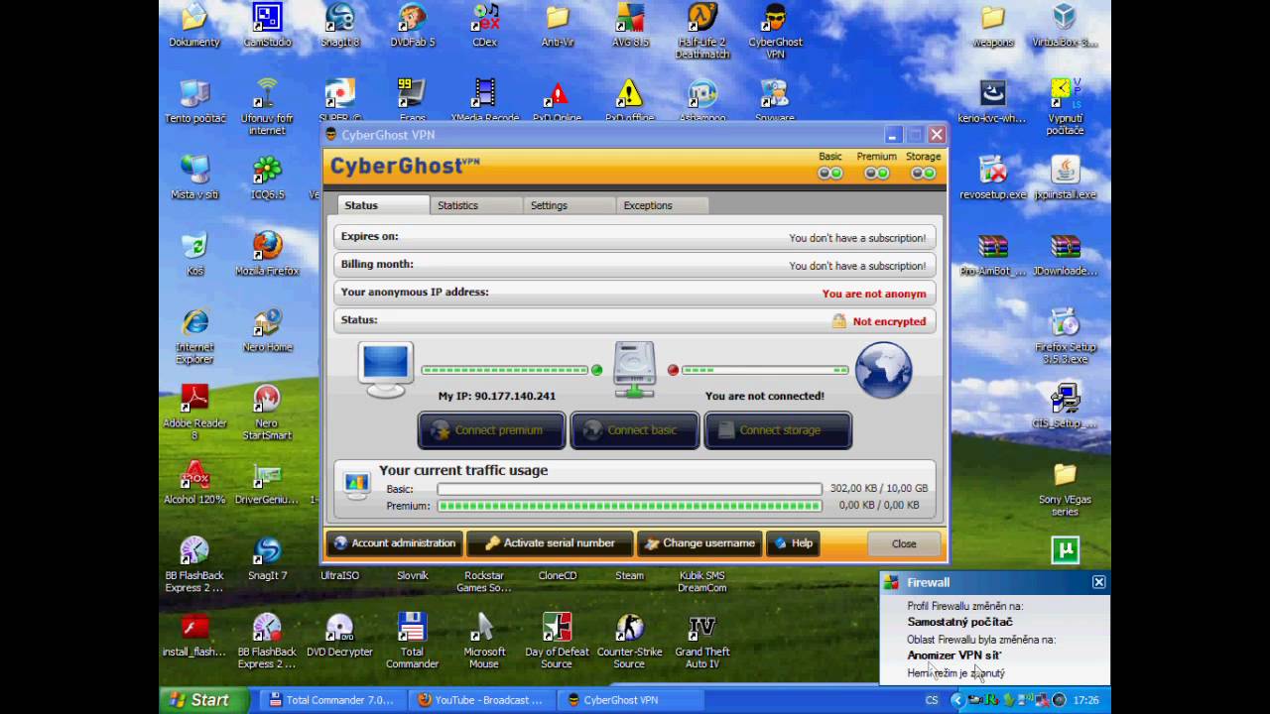Open the Koš recycle bin icon
The height and width of the screenshot is (714, 1270).
click(194, 254)
